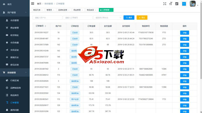Collapse the 用户管理 sidebar group
202x113 pixels.
pos(15,12)
